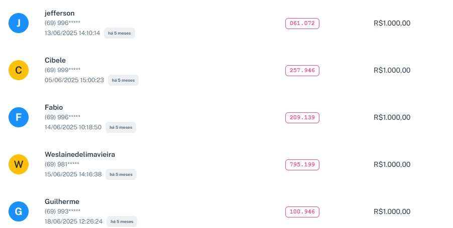Open the Guilherme name entry

pos(62,201)
